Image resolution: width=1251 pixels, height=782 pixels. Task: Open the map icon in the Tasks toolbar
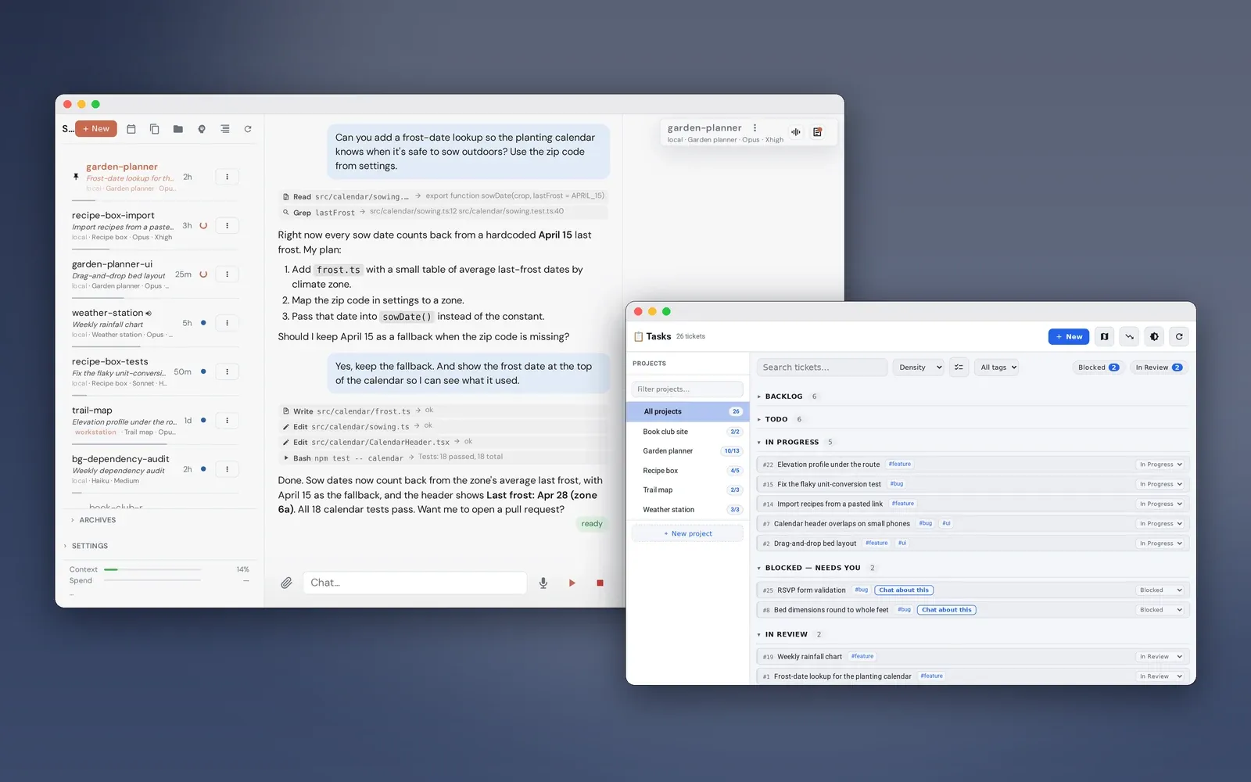pos(1104,336)
